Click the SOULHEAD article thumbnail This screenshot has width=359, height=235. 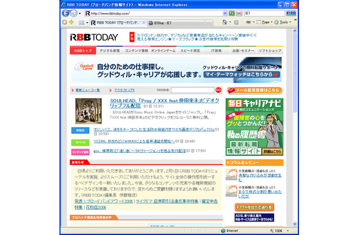click(x=88, y=111)
